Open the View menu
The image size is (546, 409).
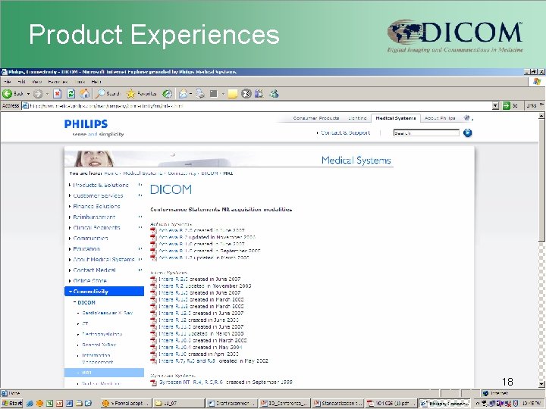[x=37, y=82]
